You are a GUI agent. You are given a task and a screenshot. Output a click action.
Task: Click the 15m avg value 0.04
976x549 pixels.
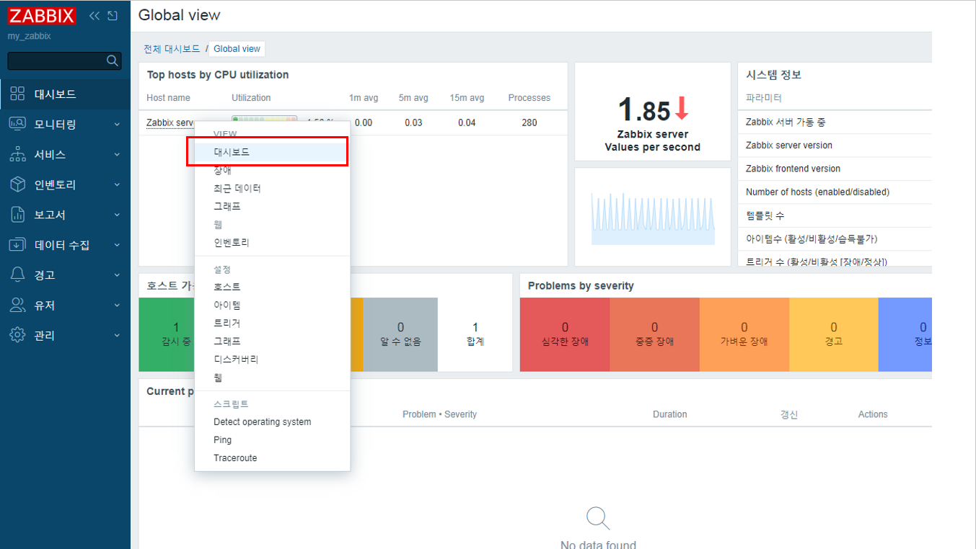467,122
